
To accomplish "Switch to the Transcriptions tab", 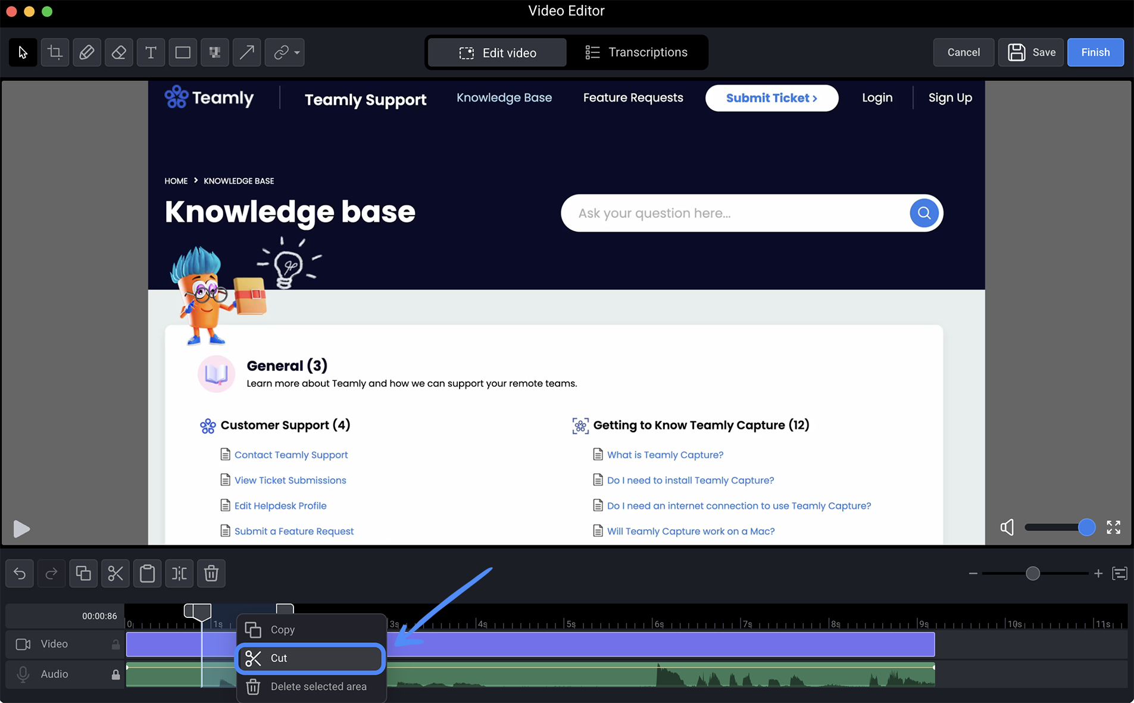I will tap(636, 52).
